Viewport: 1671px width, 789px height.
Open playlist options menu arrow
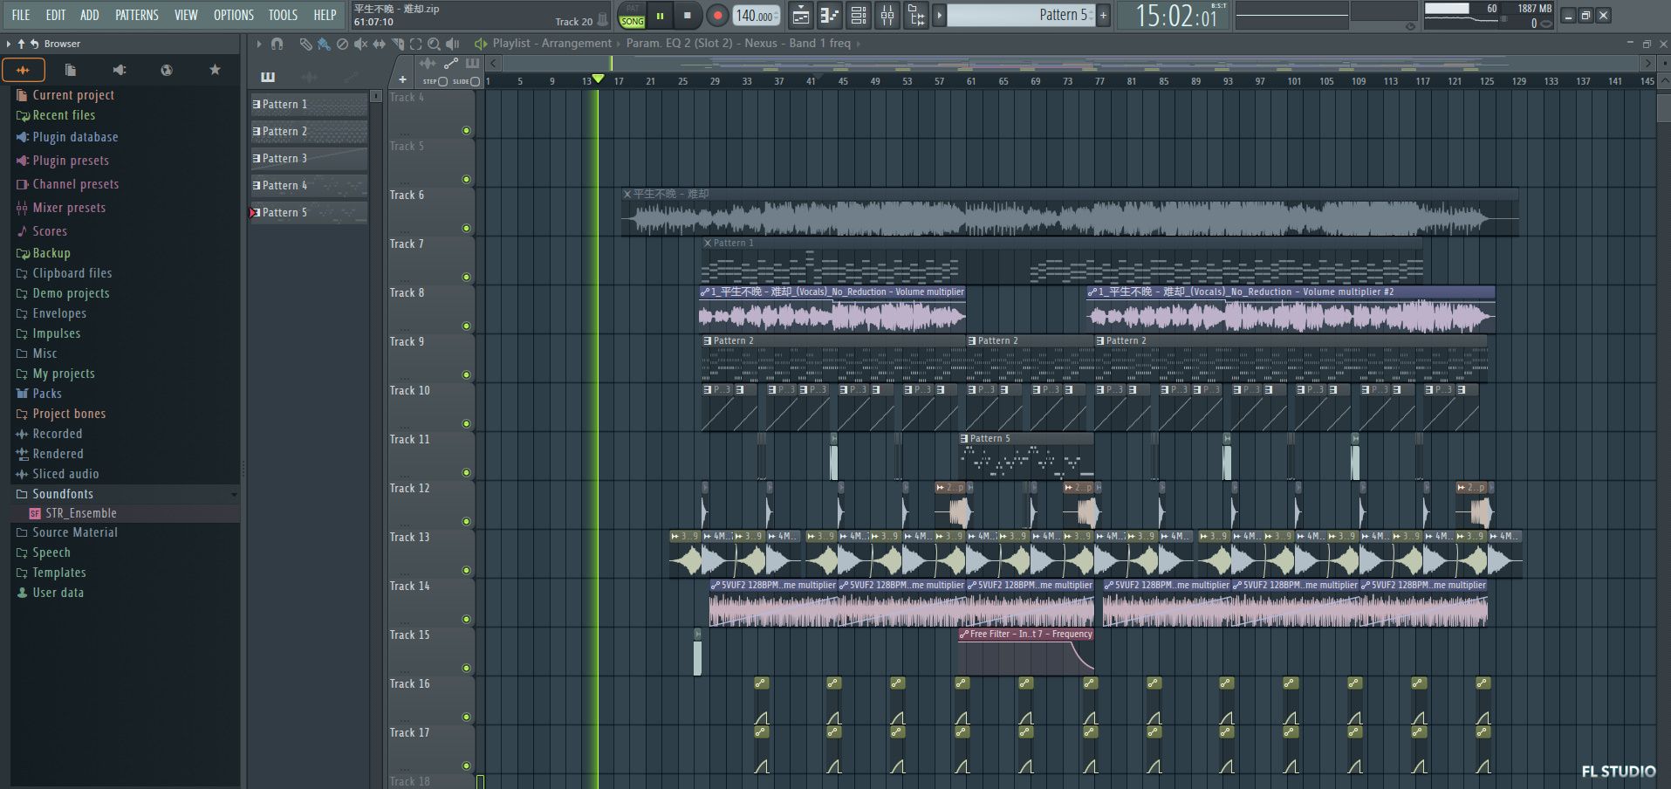[x=258, y=44]
